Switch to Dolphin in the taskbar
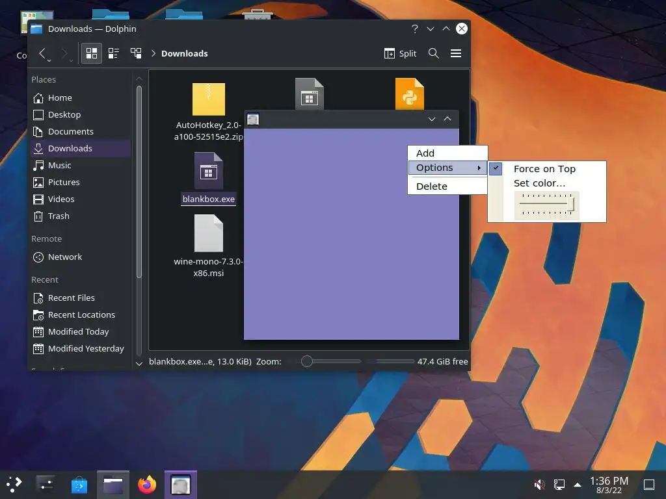 [x=113, y=485]
